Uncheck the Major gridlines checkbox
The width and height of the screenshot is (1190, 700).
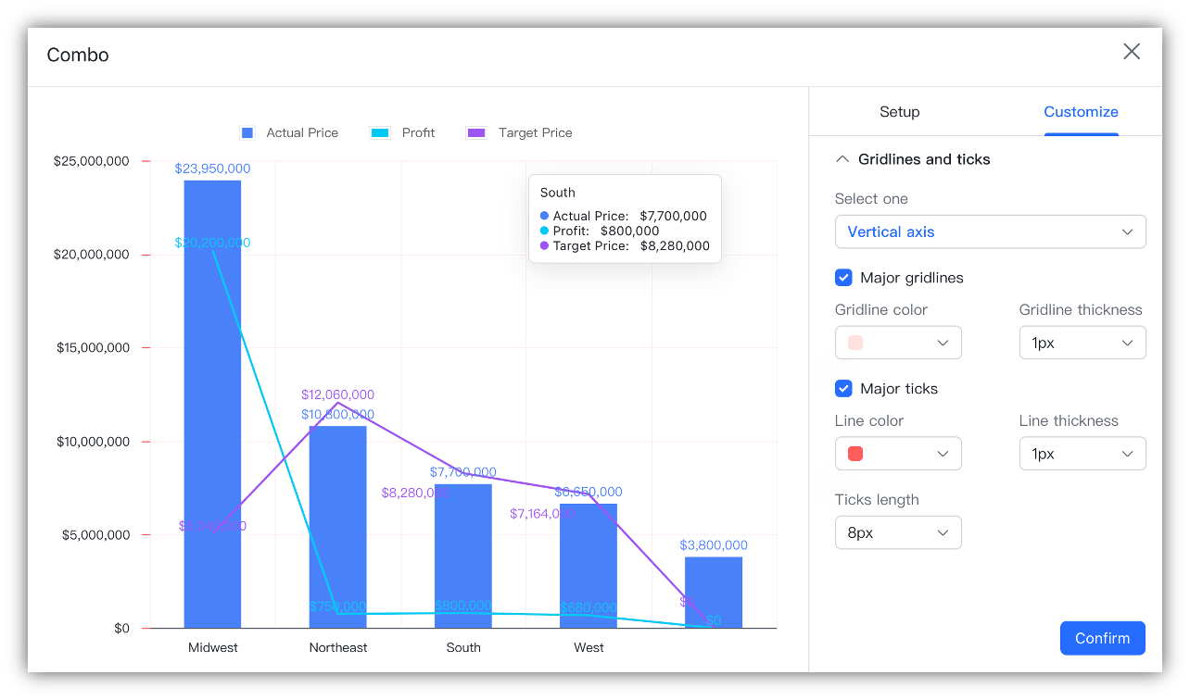pos(843,278)
